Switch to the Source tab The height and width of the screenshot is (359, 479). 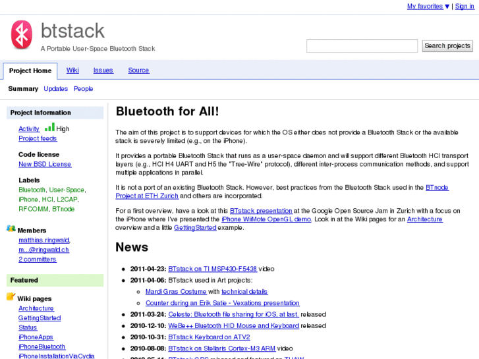(x=138, y=70)
